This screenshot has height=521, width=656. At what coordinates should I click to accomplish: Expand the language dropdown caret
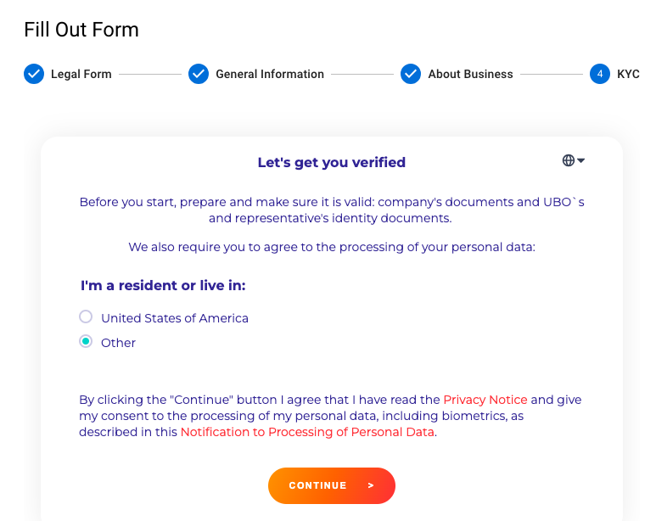point(581,160)
